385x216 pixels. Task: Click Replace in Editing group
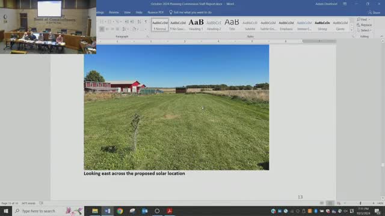click(364, 25)
